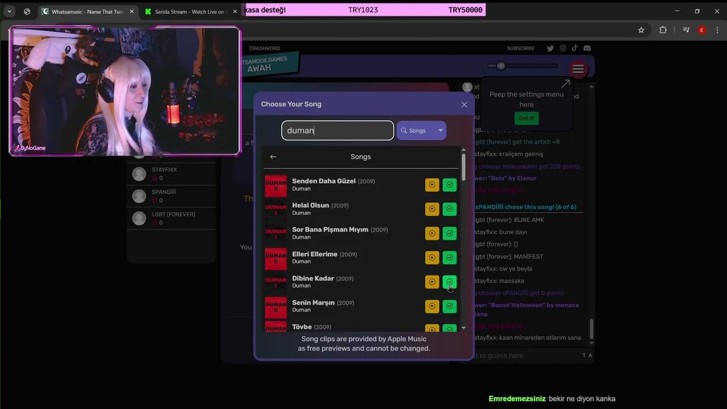Viewport: 727px width, 409px height.
Task: Bookmark this page with the star
Action: point(641,30)
